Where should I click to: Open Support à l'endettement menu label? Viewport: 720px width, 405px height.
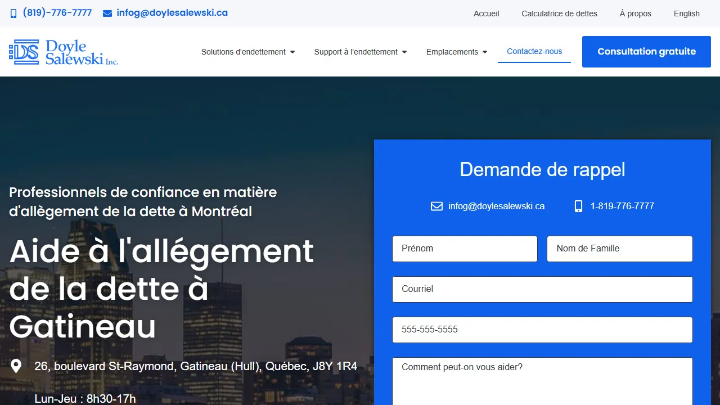point(355,52)
